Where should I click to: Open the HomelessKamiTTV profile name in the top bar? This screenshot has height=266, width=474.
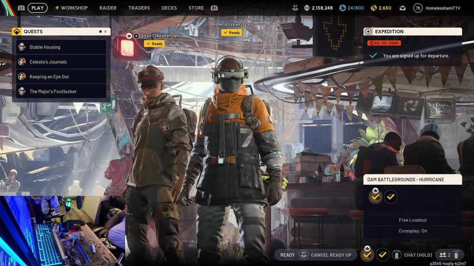(x=443, y=8)
